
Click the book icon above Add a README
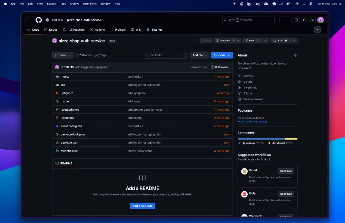pyautogui.click(x=142, y=178)
